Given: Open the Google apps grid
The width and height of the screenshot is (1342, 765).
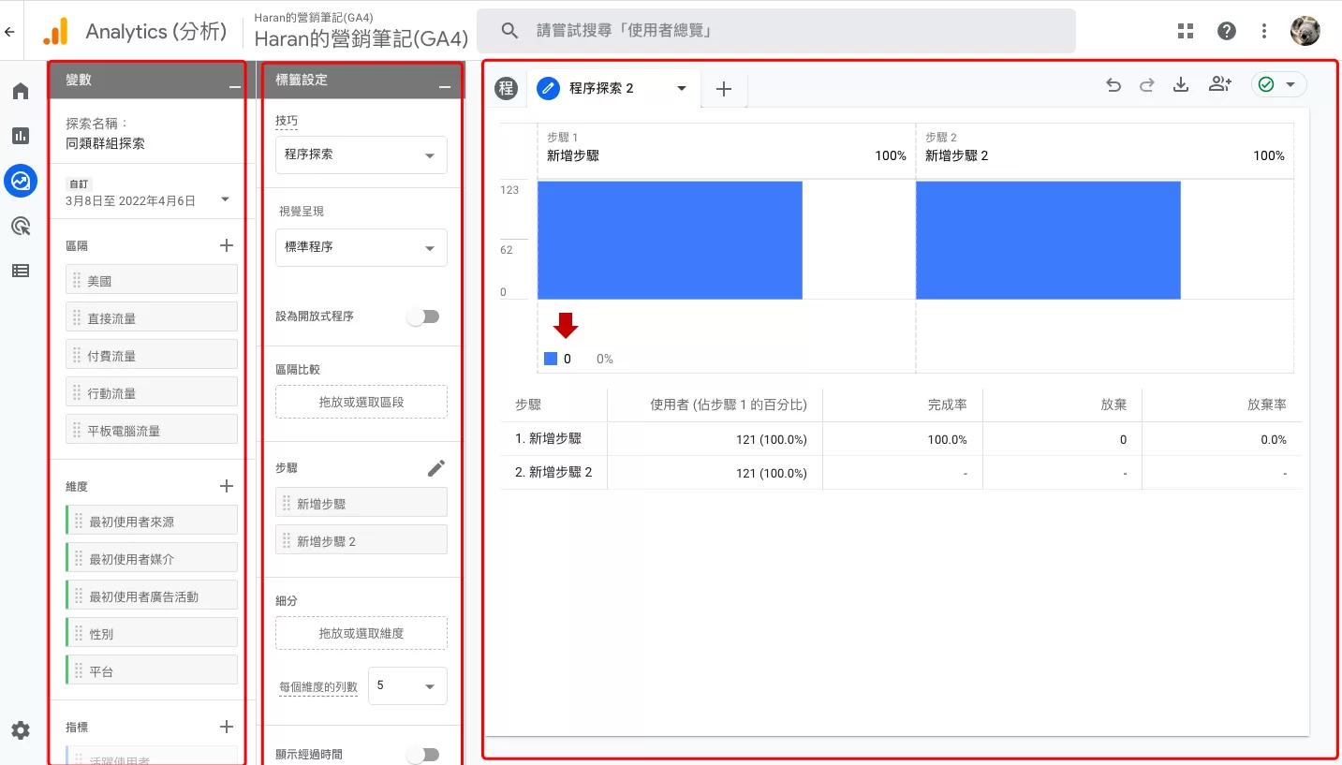Looking at the screenshot, I should point(1186,31).
